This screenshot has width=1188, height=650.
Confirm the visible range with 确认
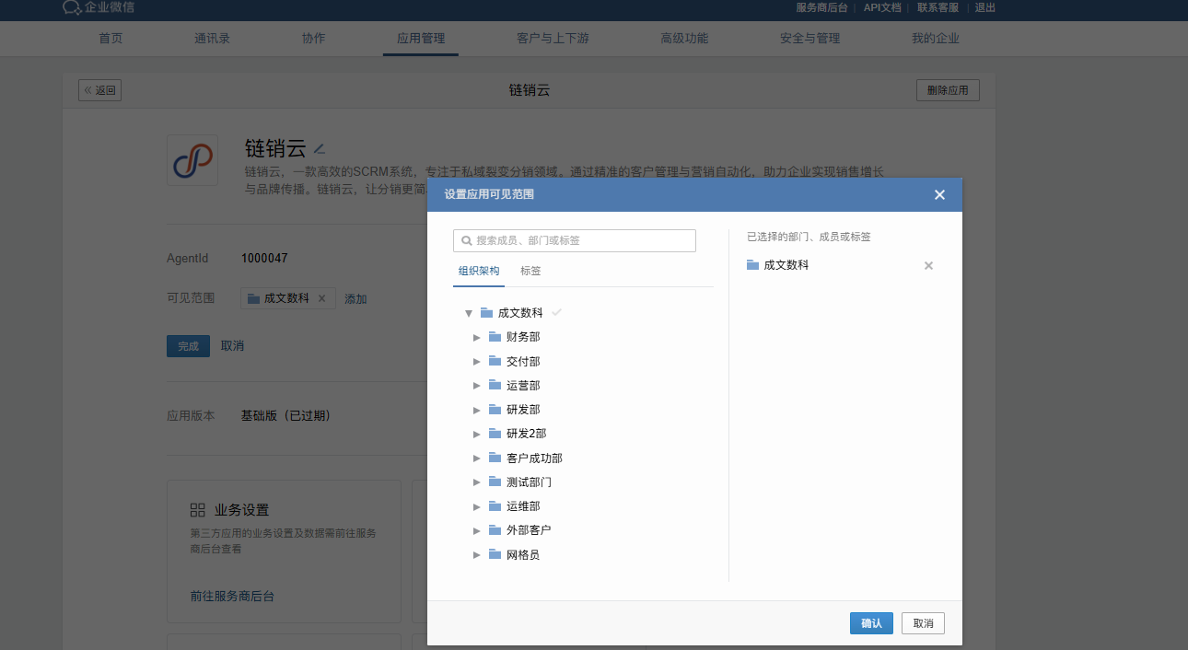pyautogui.click(x=871, y=623)
